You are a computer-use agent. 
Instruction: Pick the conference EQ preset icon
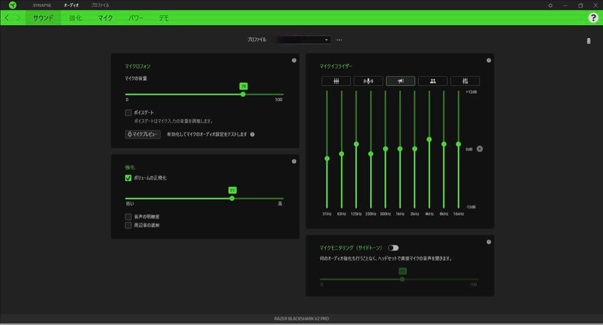(432, 81)
